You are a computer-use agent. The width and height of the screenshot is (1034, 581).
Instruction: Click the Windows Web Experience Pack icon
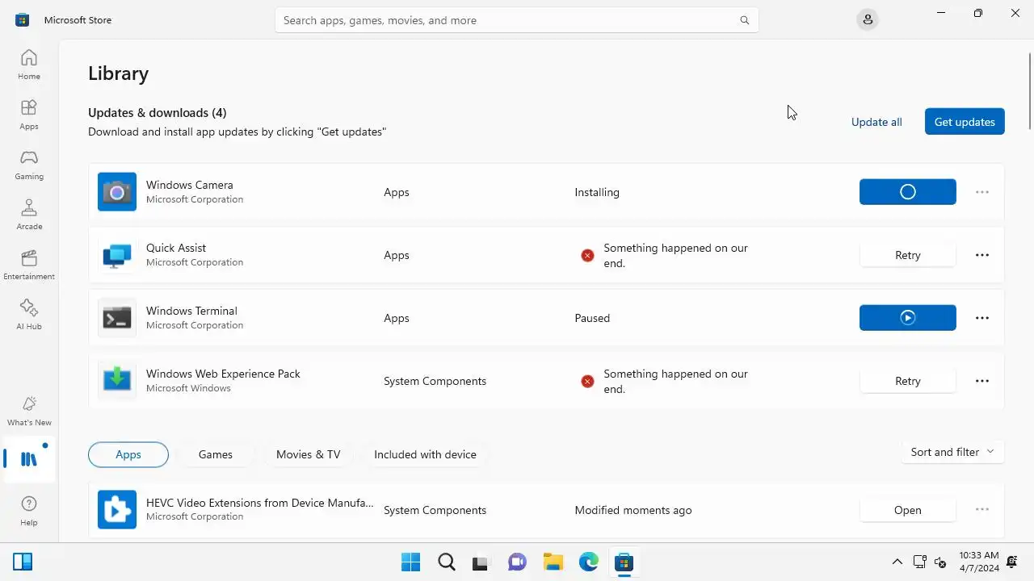coord(117,381)
